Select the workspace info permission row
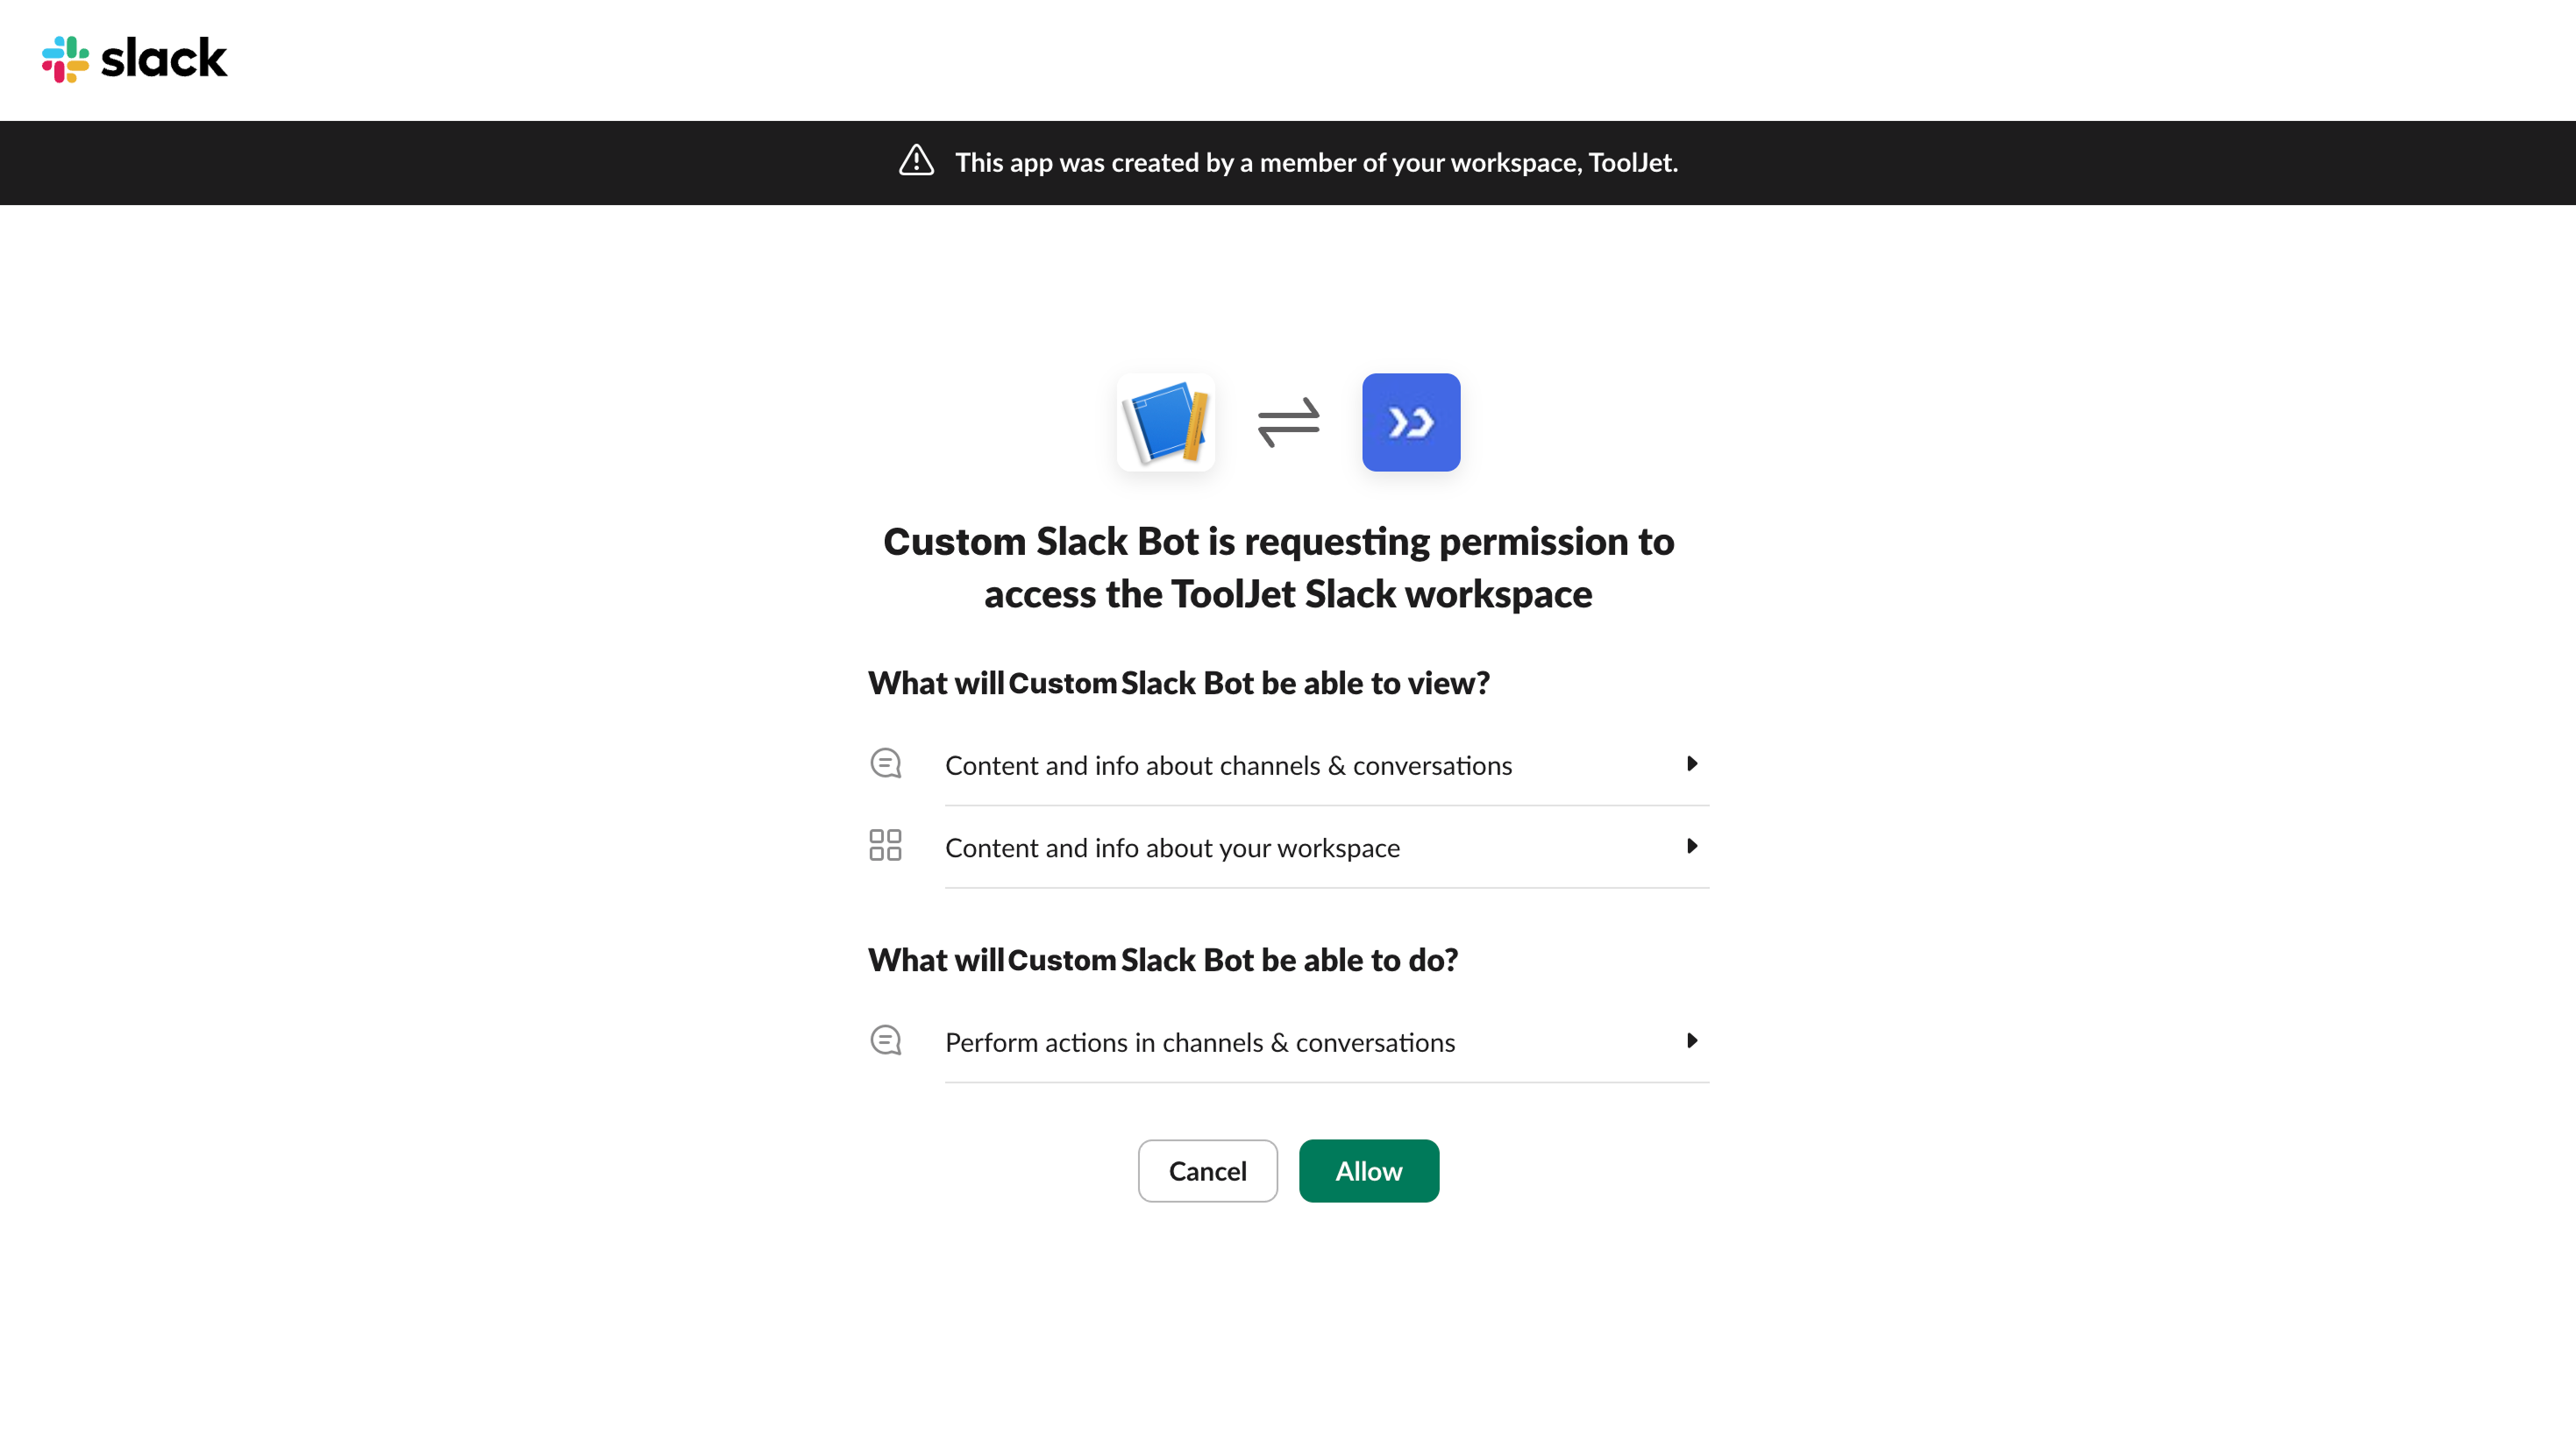 (1172, 846)
